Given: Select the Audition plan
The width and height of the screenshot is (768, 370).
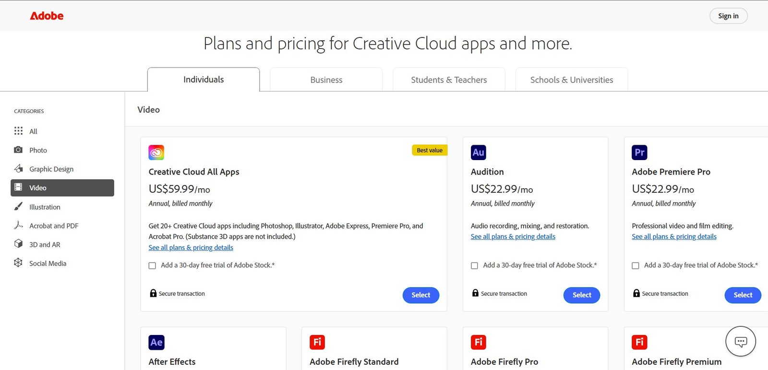Looking at the screenshot, I should [x=582, y=295].
